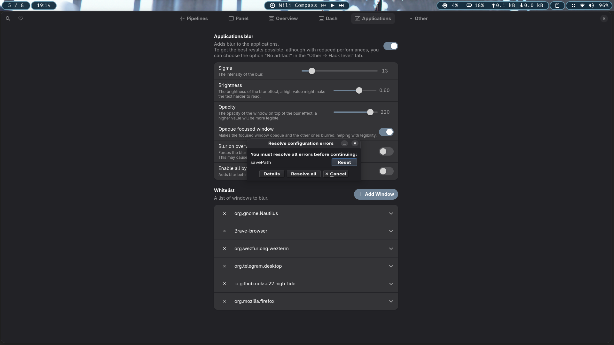This screenshot has width=614, height=345.
Task: Expand the org.wezfurlong.wezterm row
Action: tap(391, 249)
